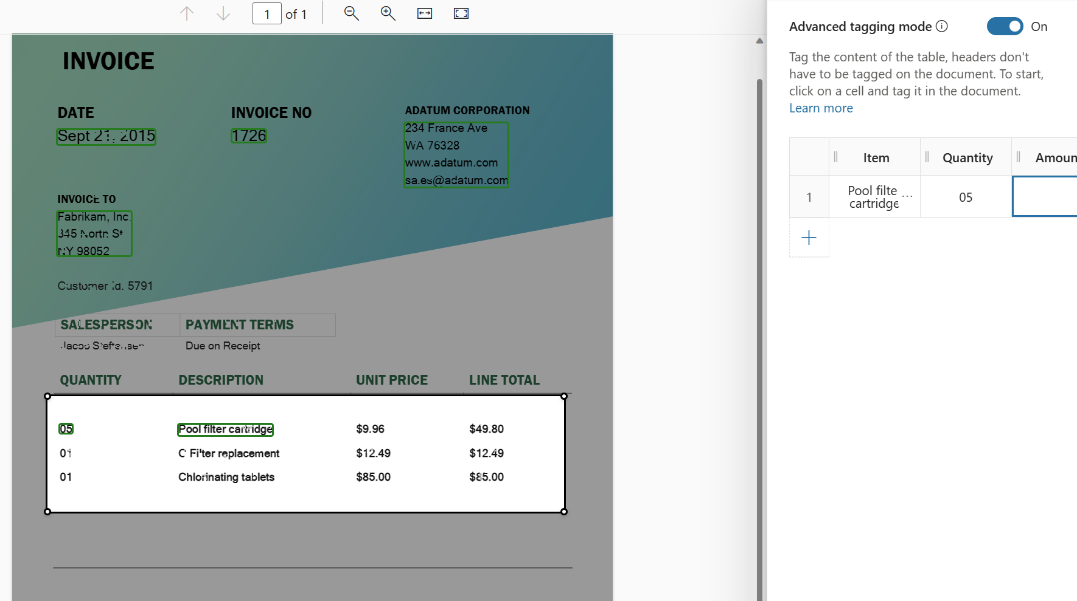
Task: Click Chlorinating tablets description
Action: click(x=226, y=477)
